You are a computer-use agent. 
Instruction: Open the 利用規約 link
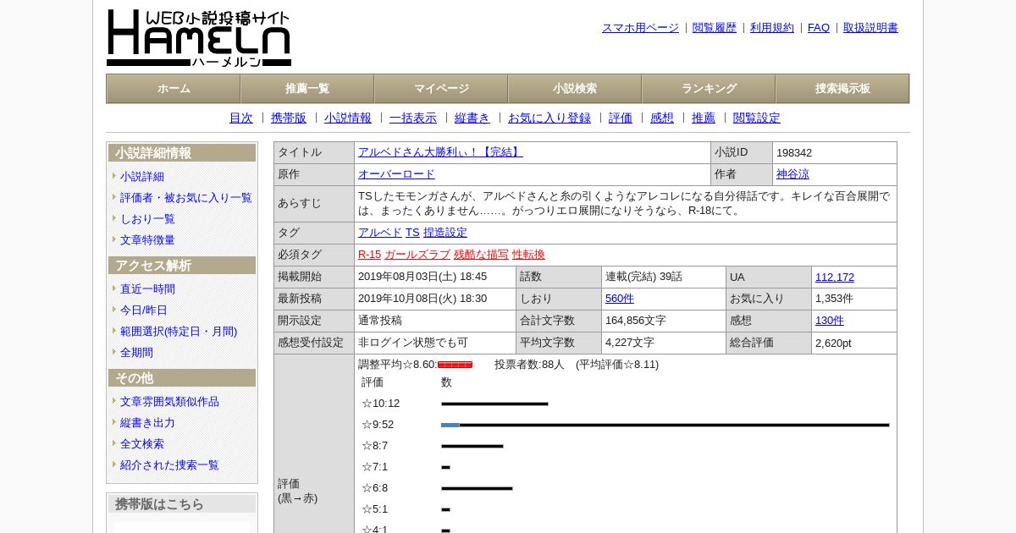coord(772,28)
